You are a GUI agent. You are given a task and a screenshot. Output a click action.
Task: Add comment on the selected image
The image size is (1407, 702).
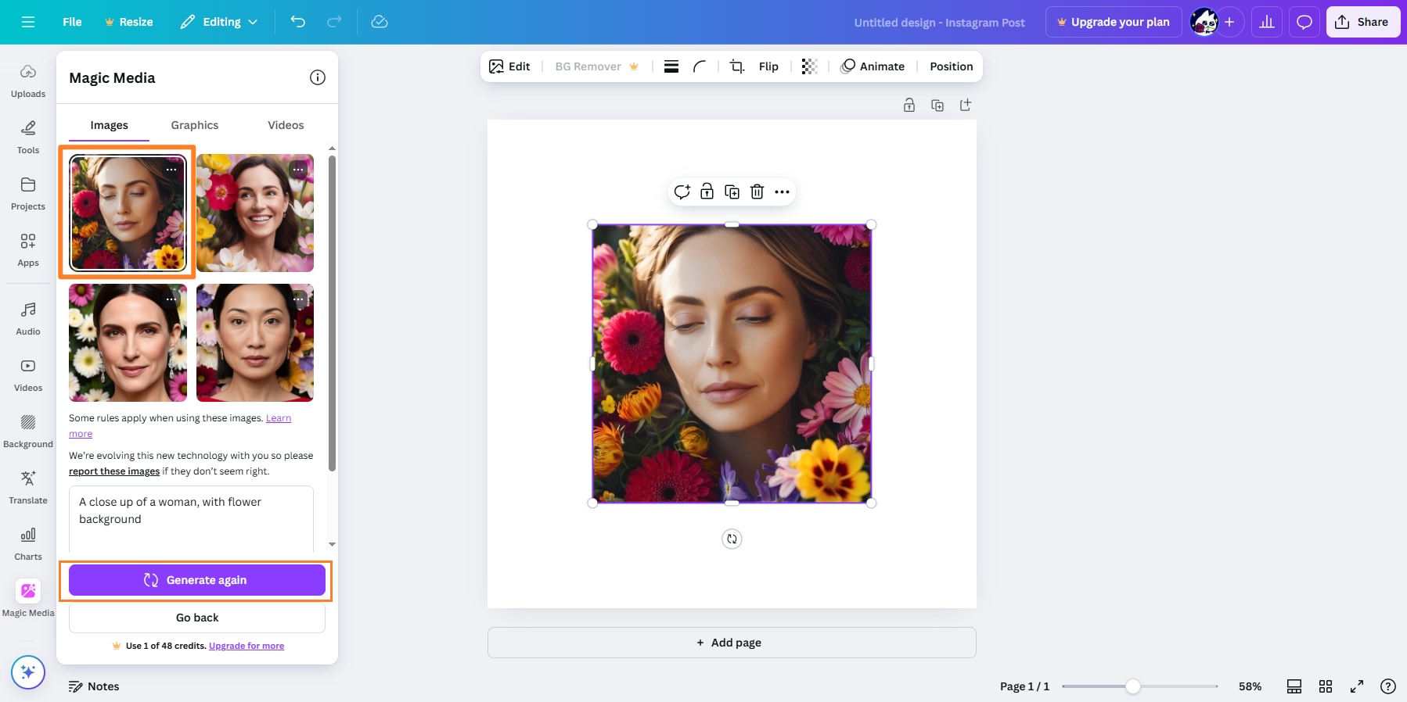coord(682,192)
